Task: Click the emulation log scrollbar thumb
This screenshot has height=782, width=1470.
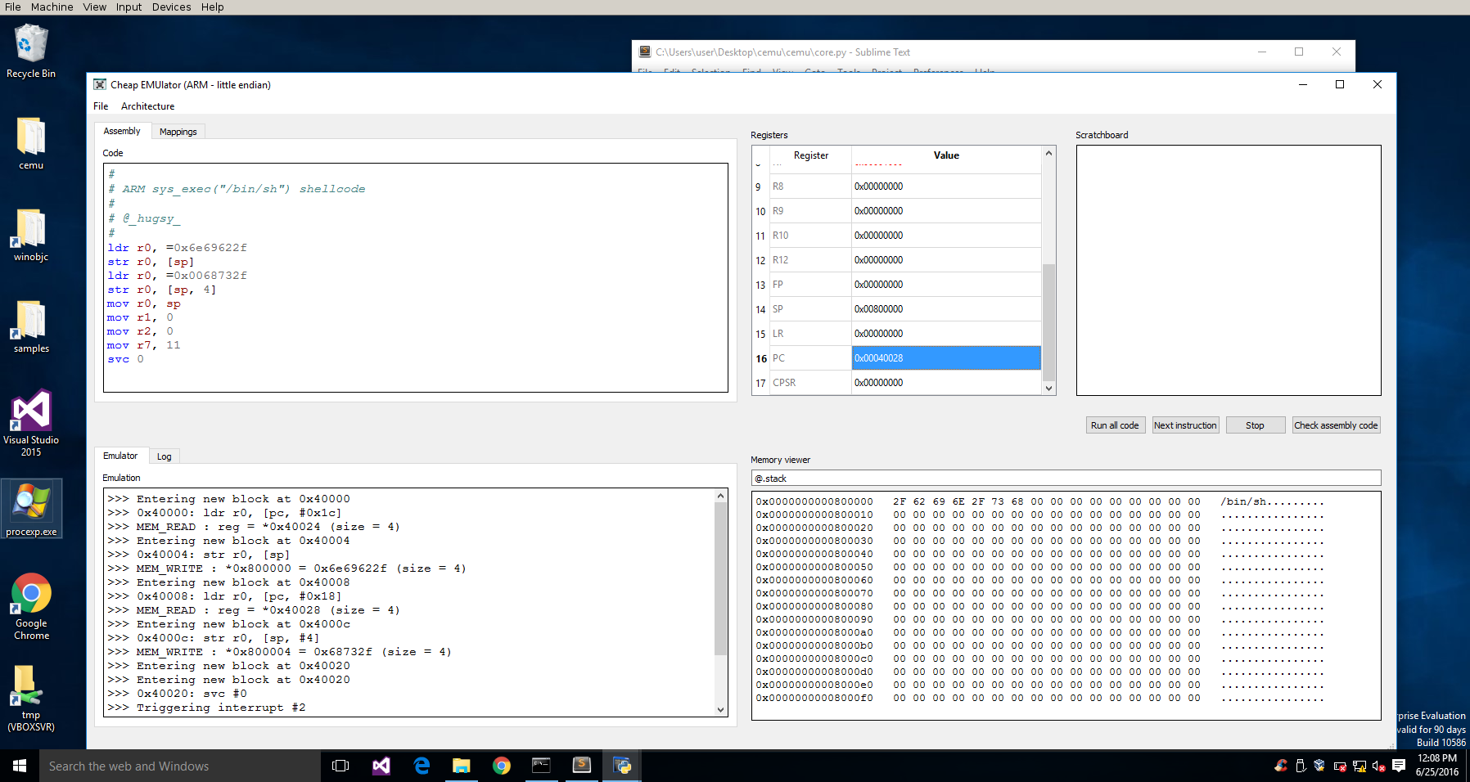Action: pyautogui.click(x=720, y=579)
